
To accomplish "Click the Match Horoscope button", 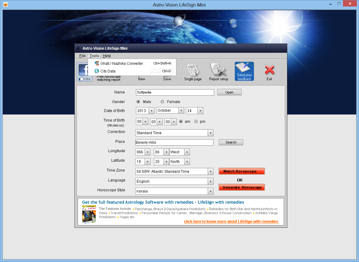I will pyautogui.click(x=242, y=171).
